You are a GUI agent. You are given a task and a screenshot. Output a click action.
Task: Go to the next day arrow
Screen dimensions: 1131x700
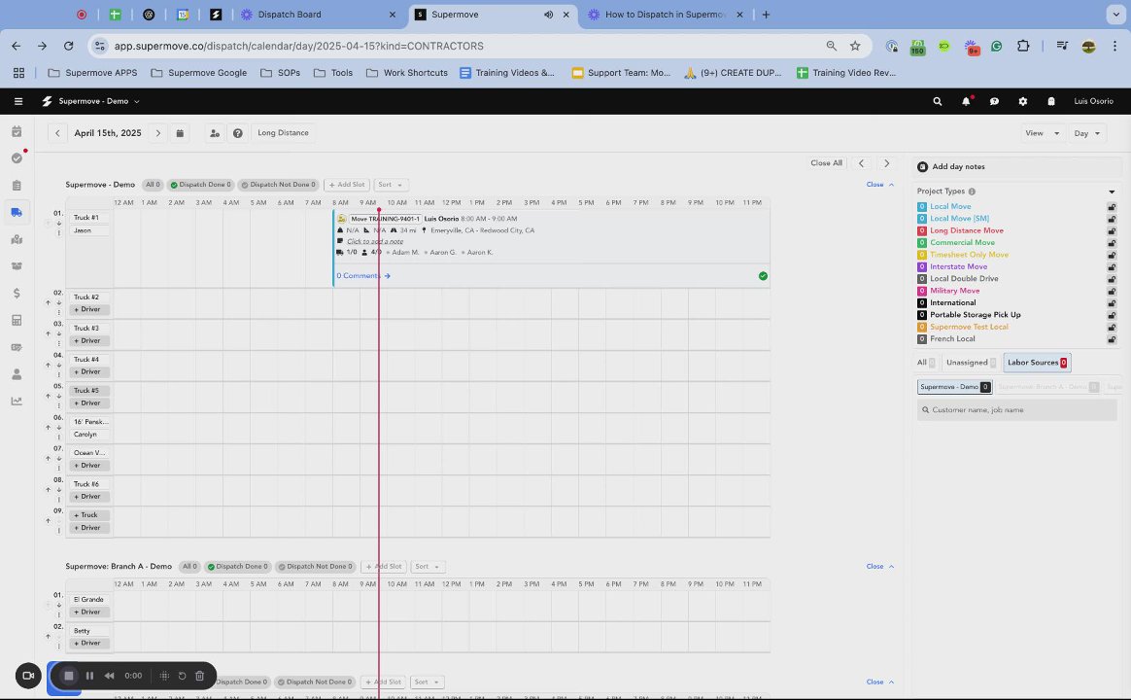click(x=158, y=133)
